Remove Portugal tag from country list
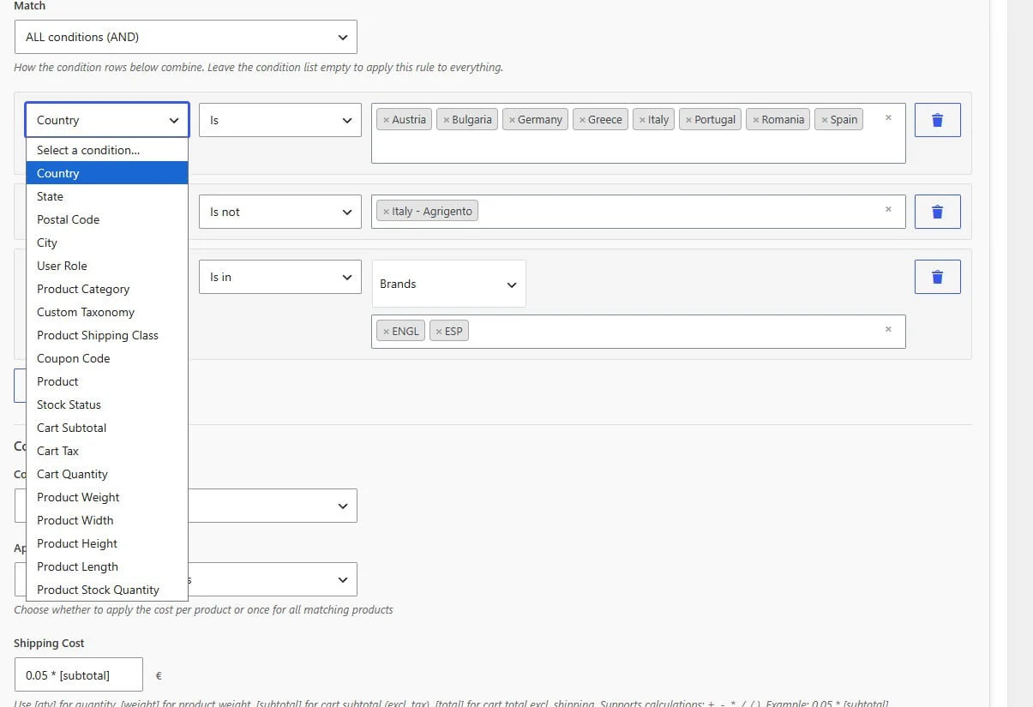 pyautogui.click(x=688, y=120)
